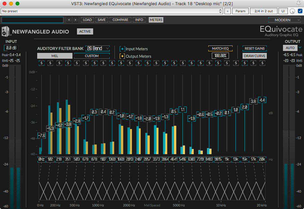Select the -5.3 gain handle on 102 band
Image resolution: width=304 pixels, height=209 pixels.
click(50, 128)
